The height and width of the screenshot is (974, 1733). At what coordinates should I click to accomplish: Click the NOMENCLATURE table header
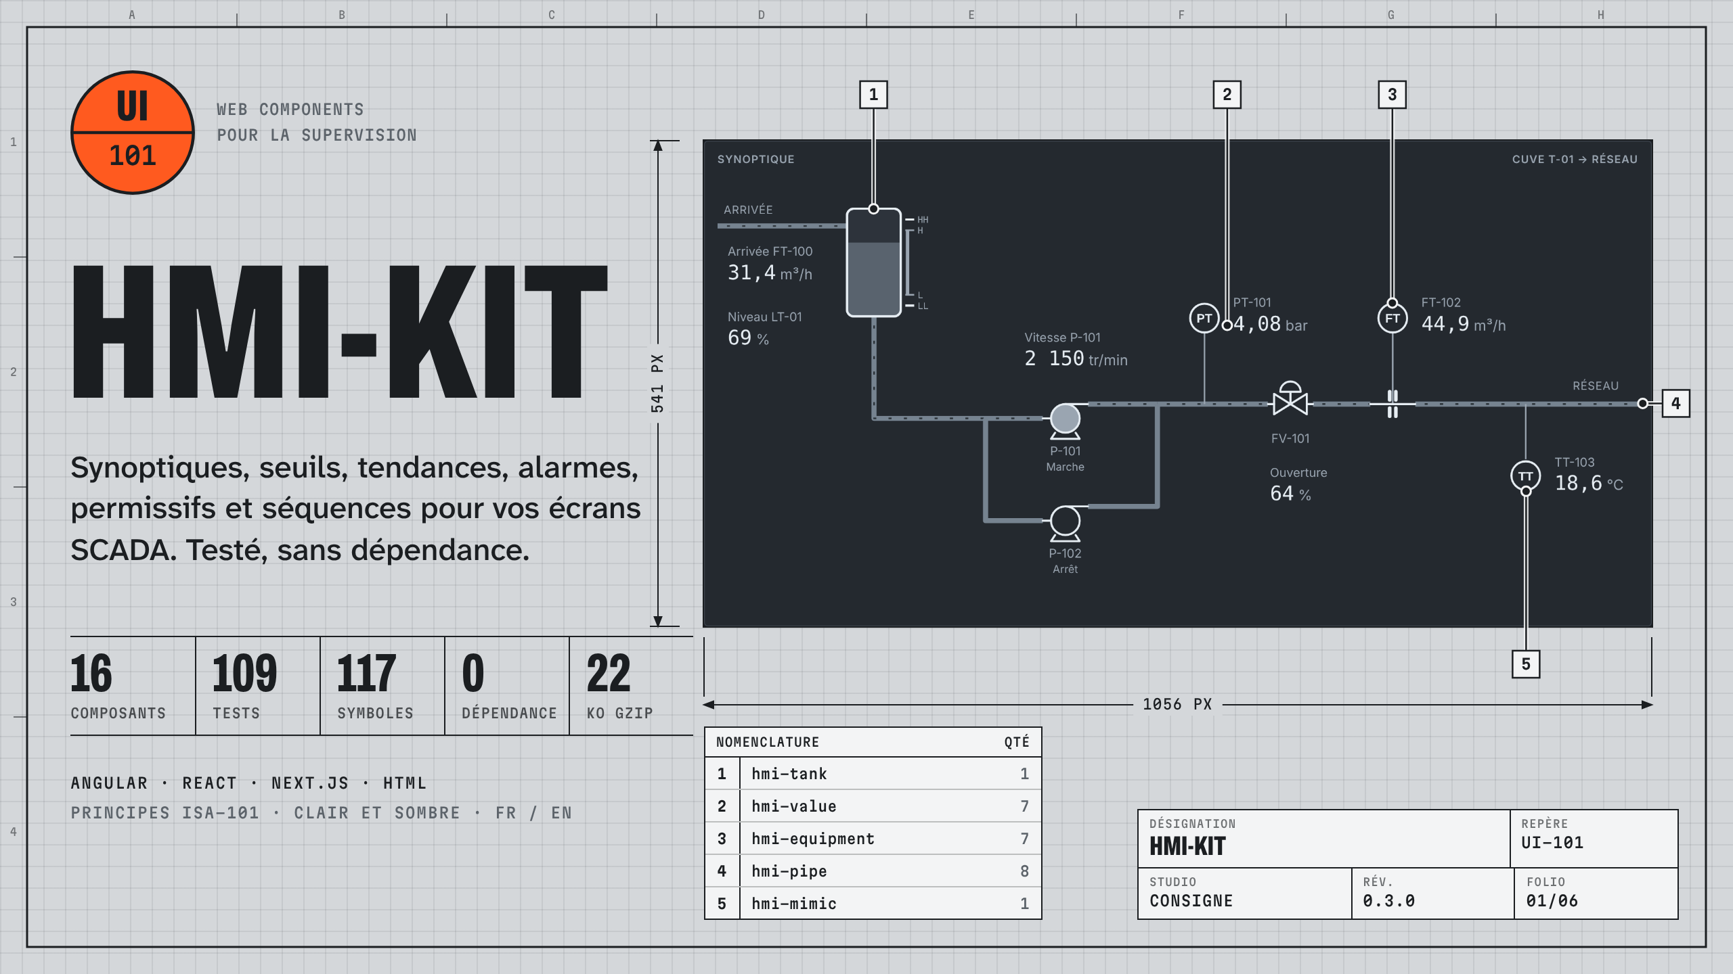tap(873, 742)
